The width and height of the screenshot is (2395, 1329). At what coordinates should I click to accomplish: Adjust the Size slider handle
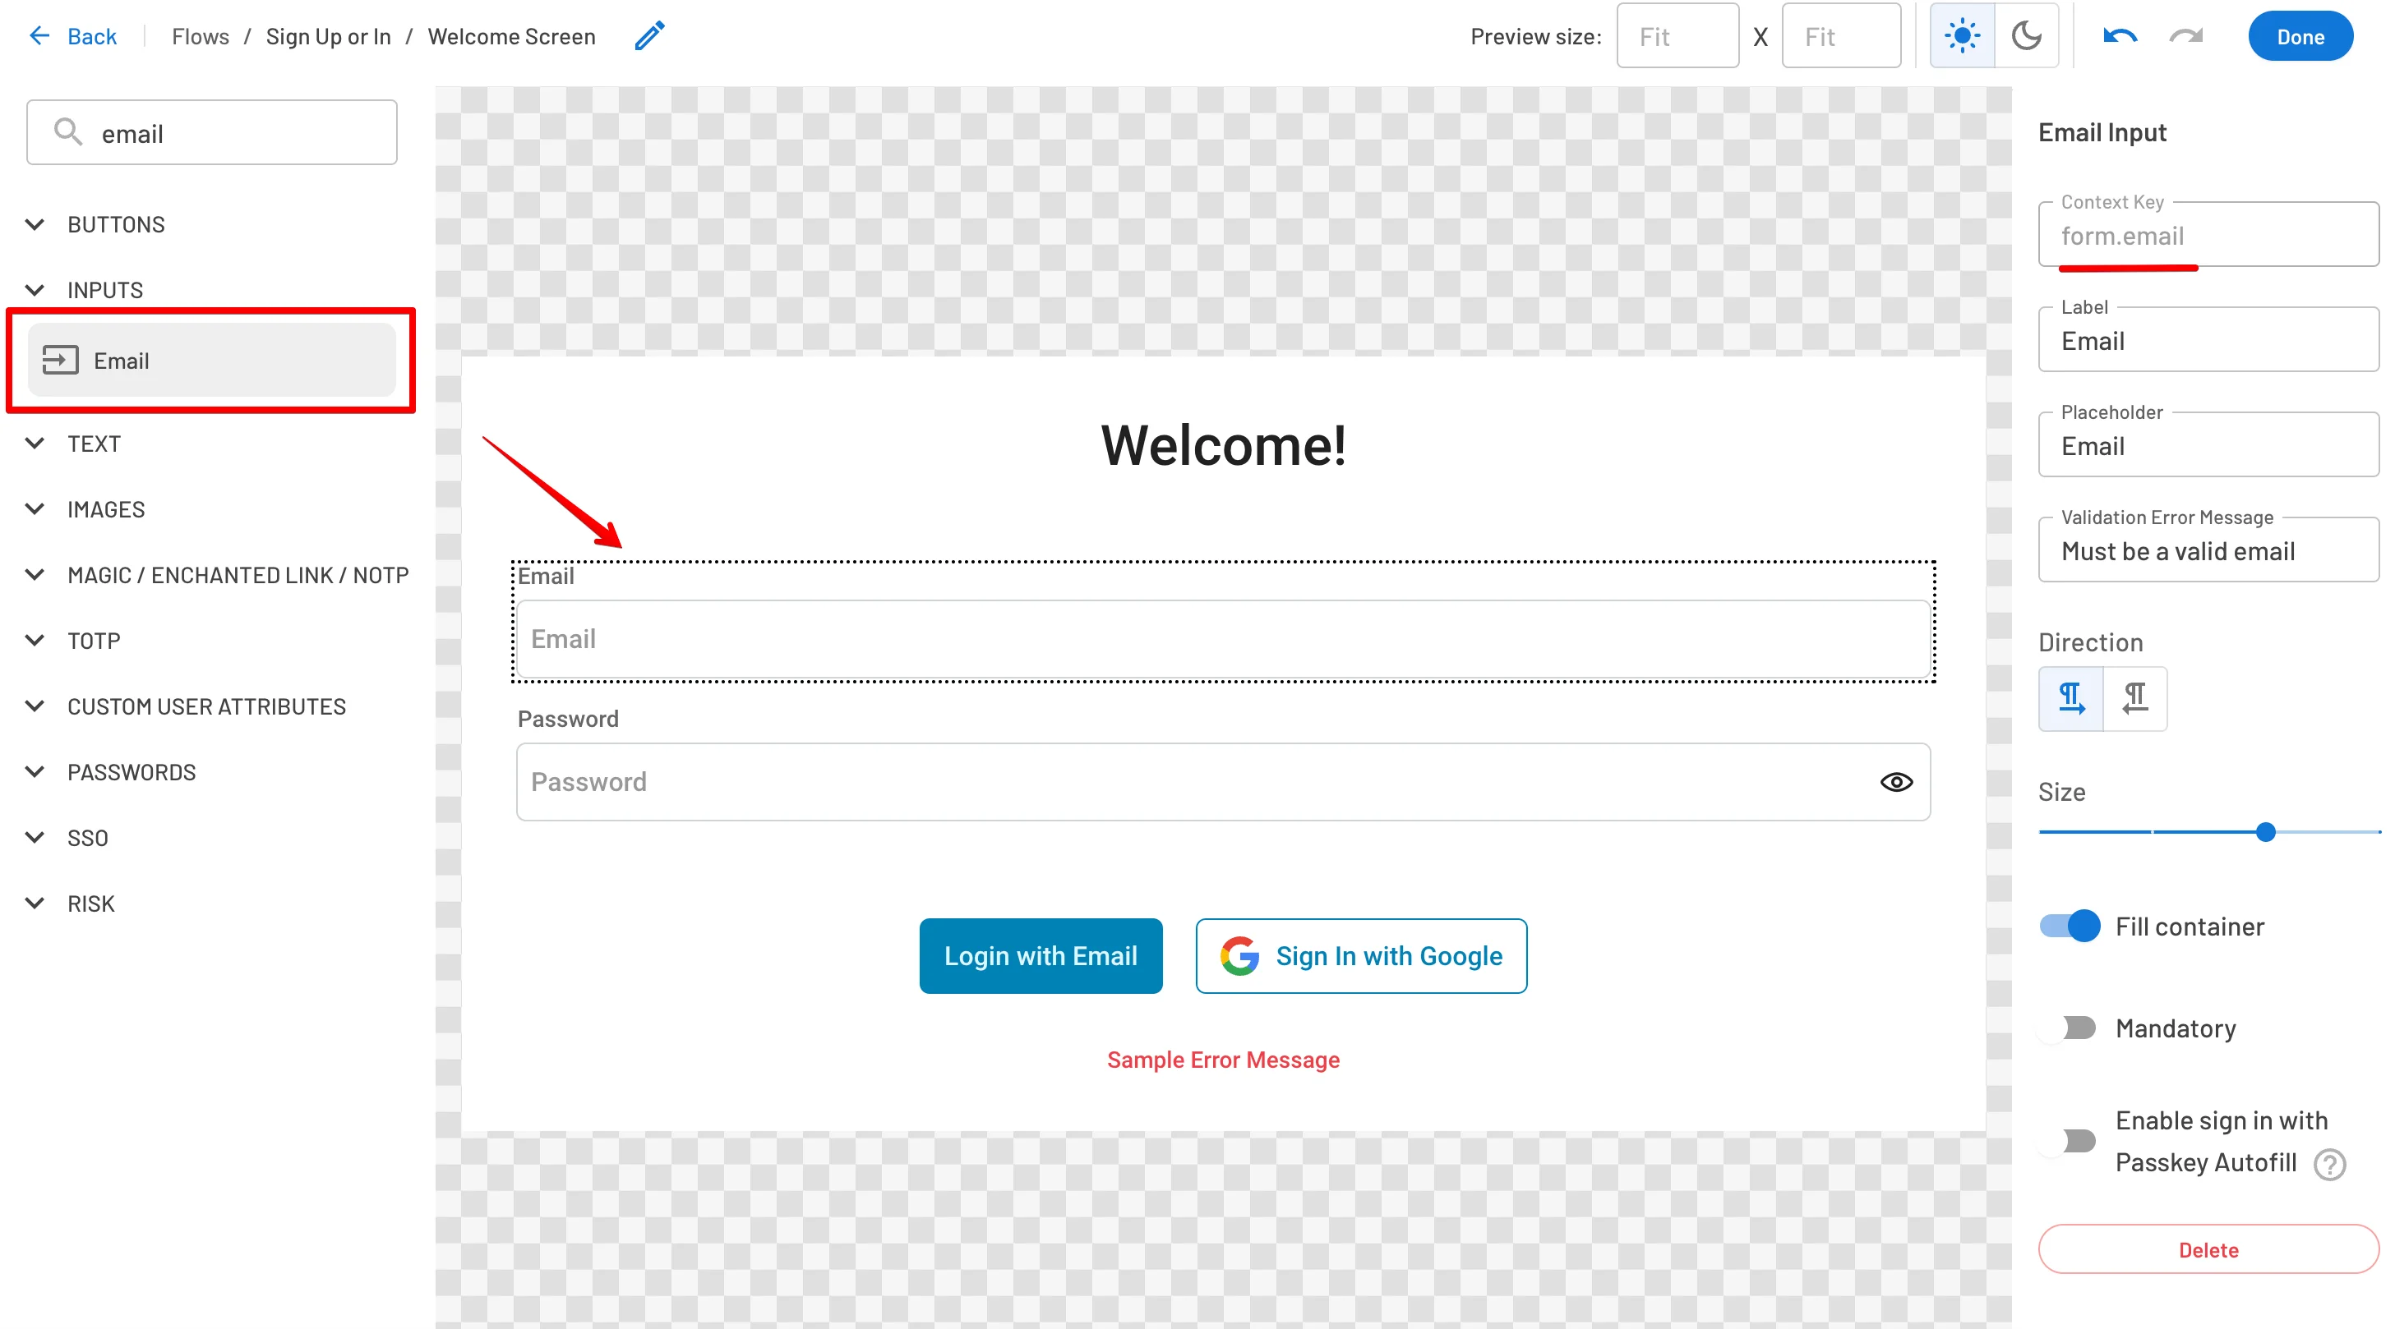2266,832
